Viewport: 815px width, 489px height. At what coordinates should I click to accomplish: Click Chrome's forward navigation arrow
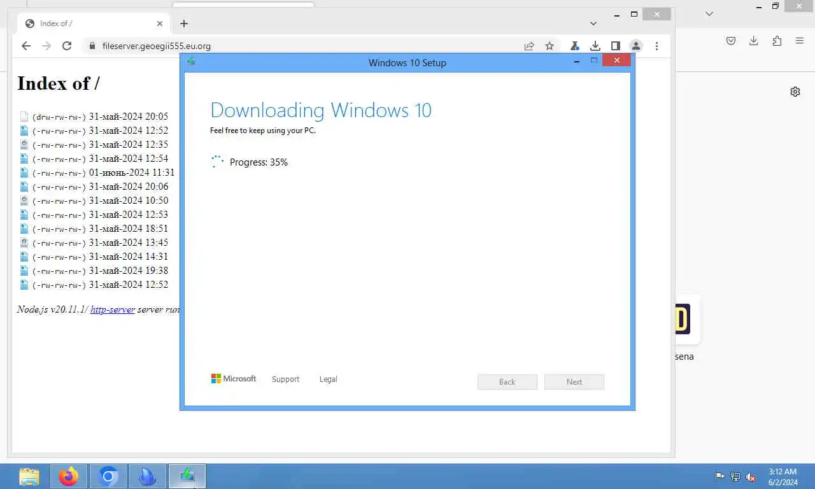click(x=46, y=46)
